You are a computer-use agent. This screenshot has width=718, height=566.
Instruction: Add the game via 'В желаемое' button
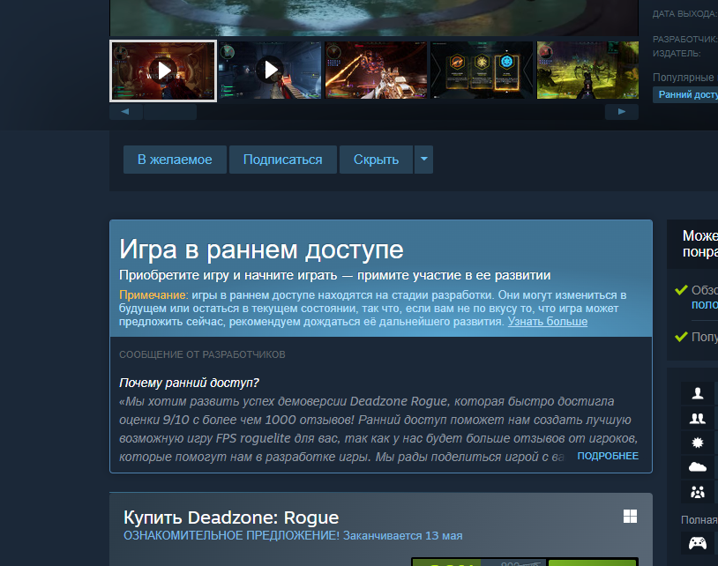pos(175,160)
